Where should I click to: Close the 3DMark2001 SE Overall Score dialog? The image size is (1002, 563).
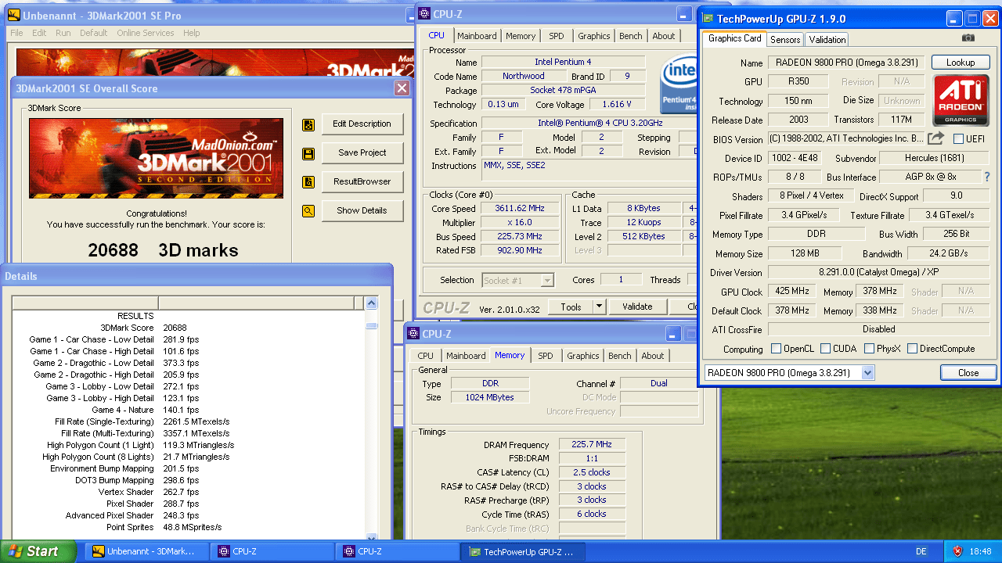coord(402,88)
